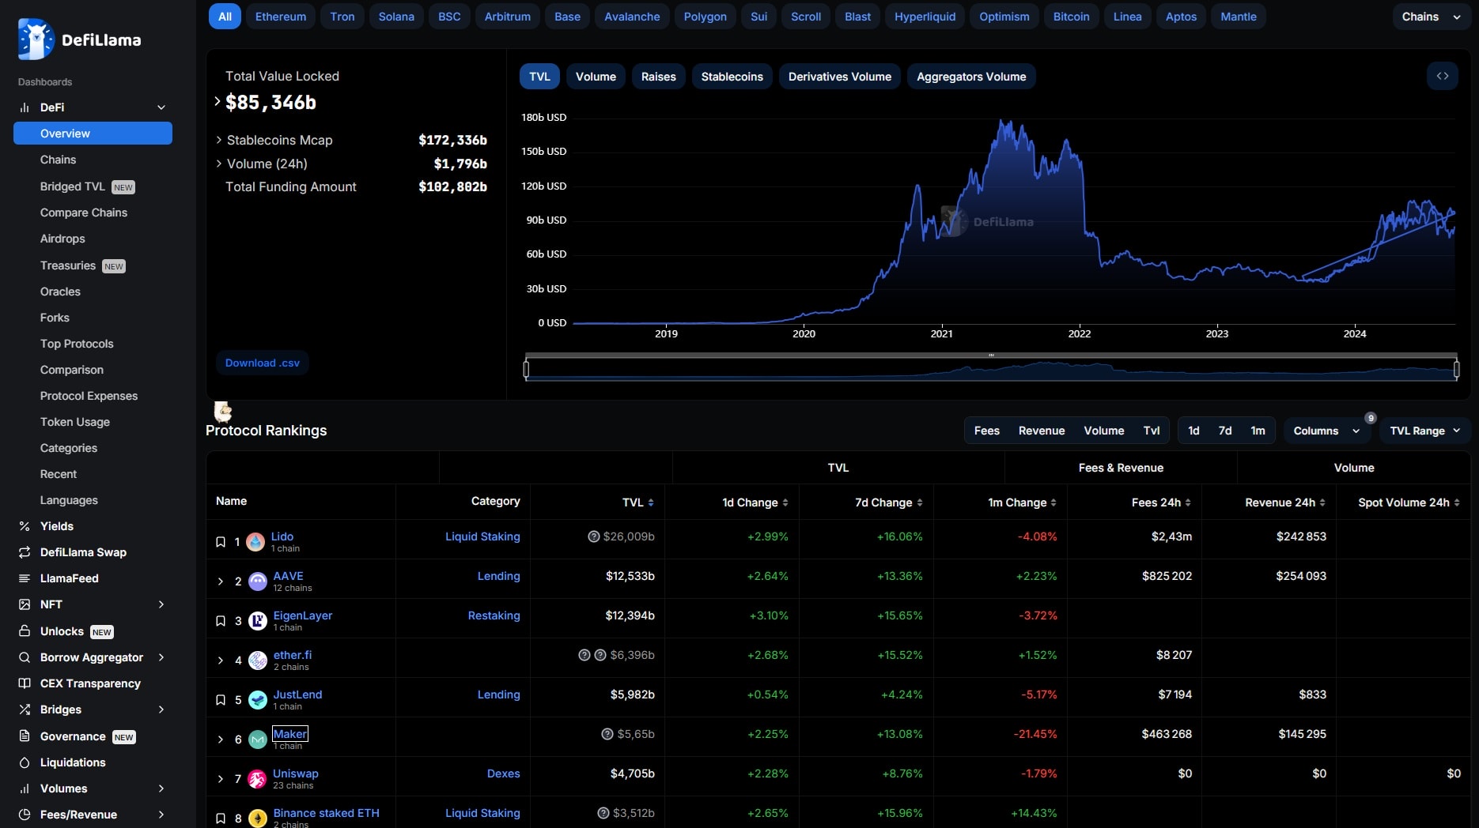Sort table by Fees 24h header

pyautogui.click(x=1161, y=502)
